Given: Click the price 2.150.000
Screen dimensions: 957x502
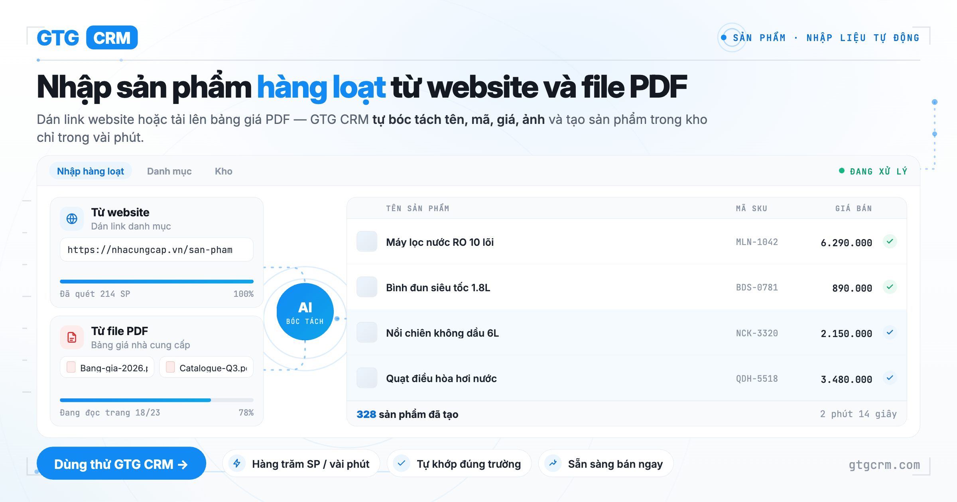Looking at the screenshot, I should 847,333.
